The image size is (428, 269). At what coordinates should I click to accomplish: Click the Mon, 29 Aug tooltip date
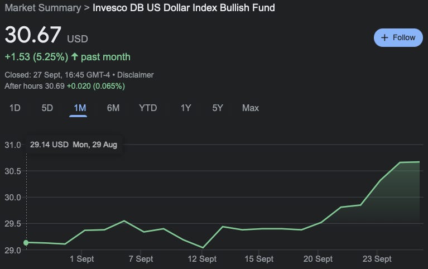(95, 145)
